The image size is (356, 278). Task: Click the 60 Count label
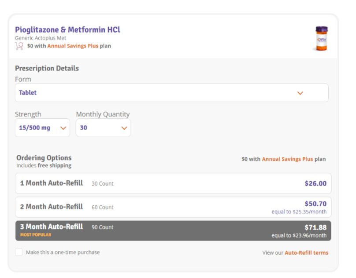click(102, 207)
